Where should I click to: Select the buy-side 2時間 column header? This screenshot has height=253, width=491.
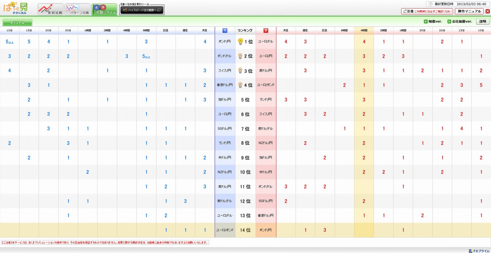point(384,30)
